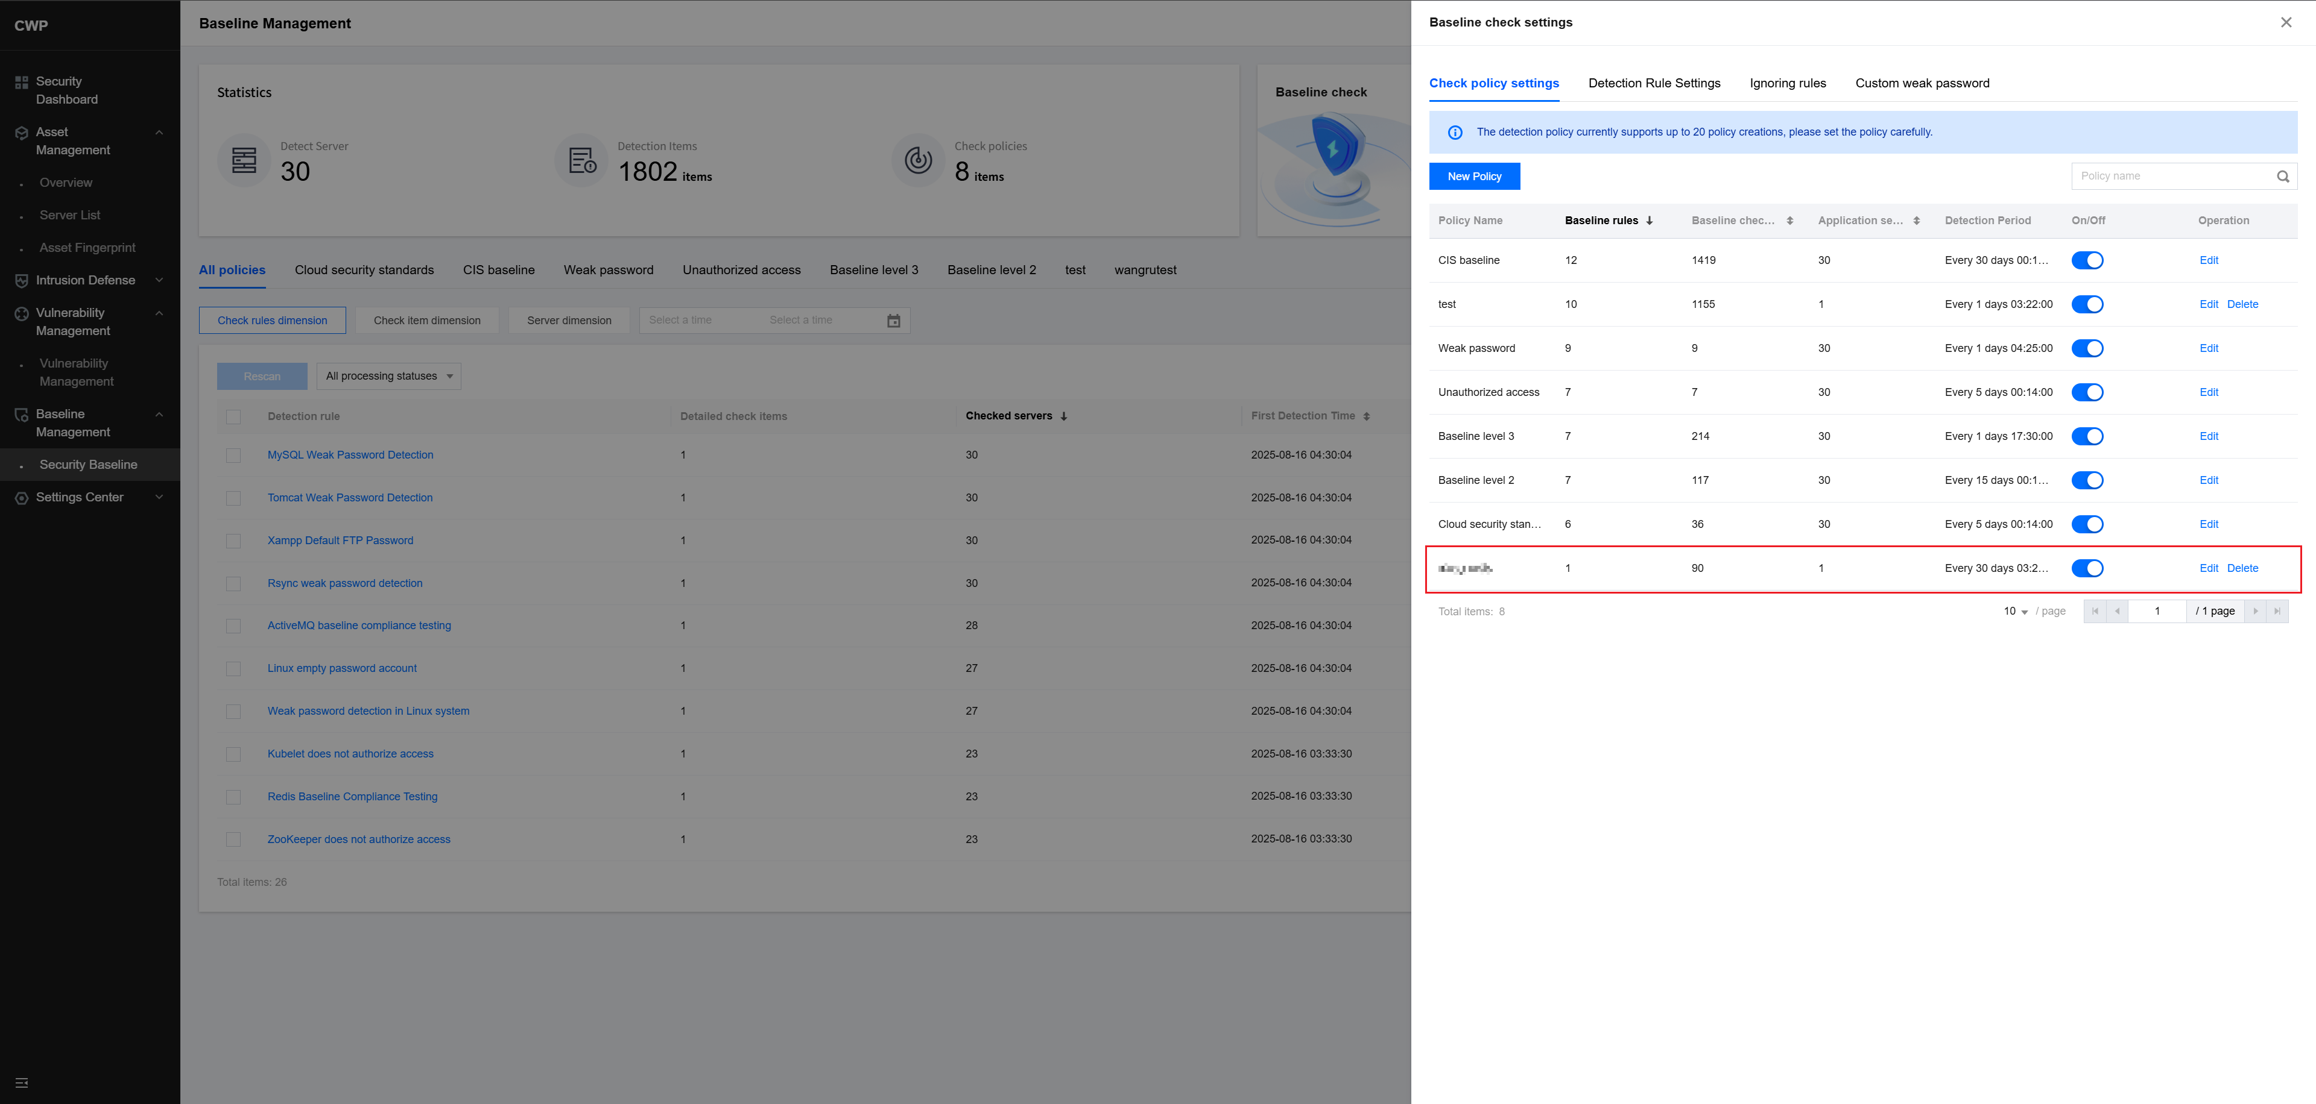Select the Cloud security standards policy tab
2316x1104 pixels.
pos(364,271)
